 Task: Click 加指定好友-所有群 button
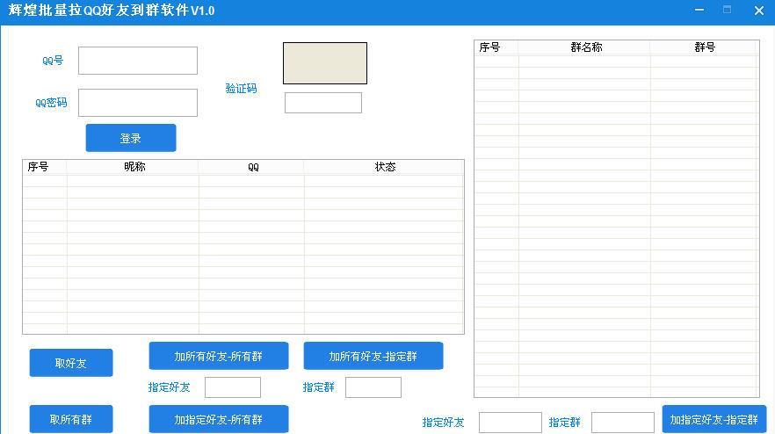click(219, 419)
